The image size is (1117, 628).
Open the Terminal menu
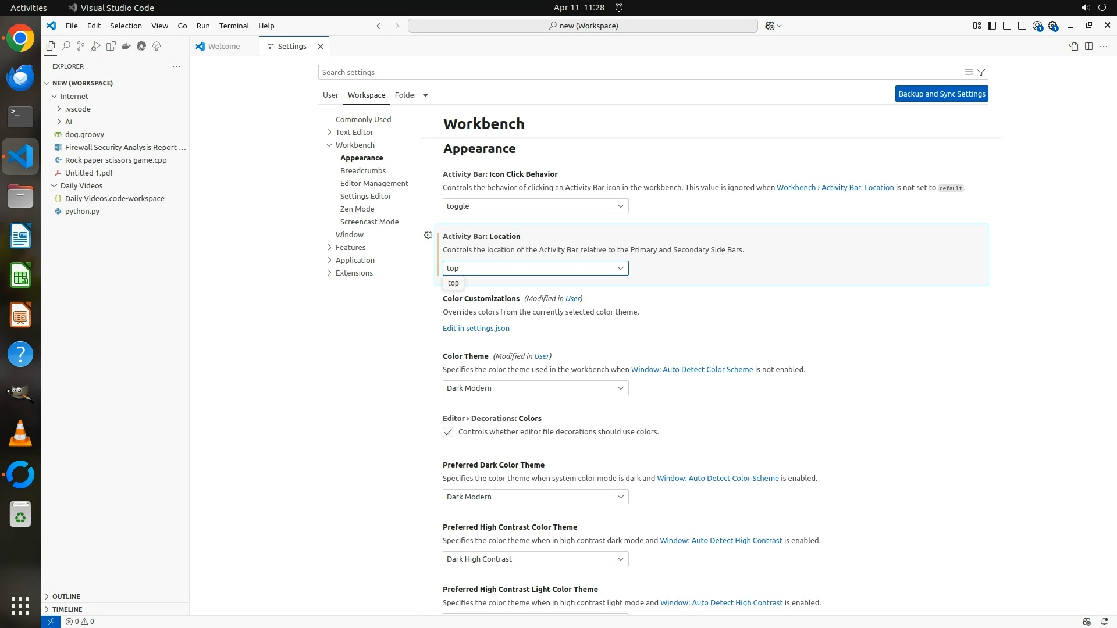pos(234,26)
